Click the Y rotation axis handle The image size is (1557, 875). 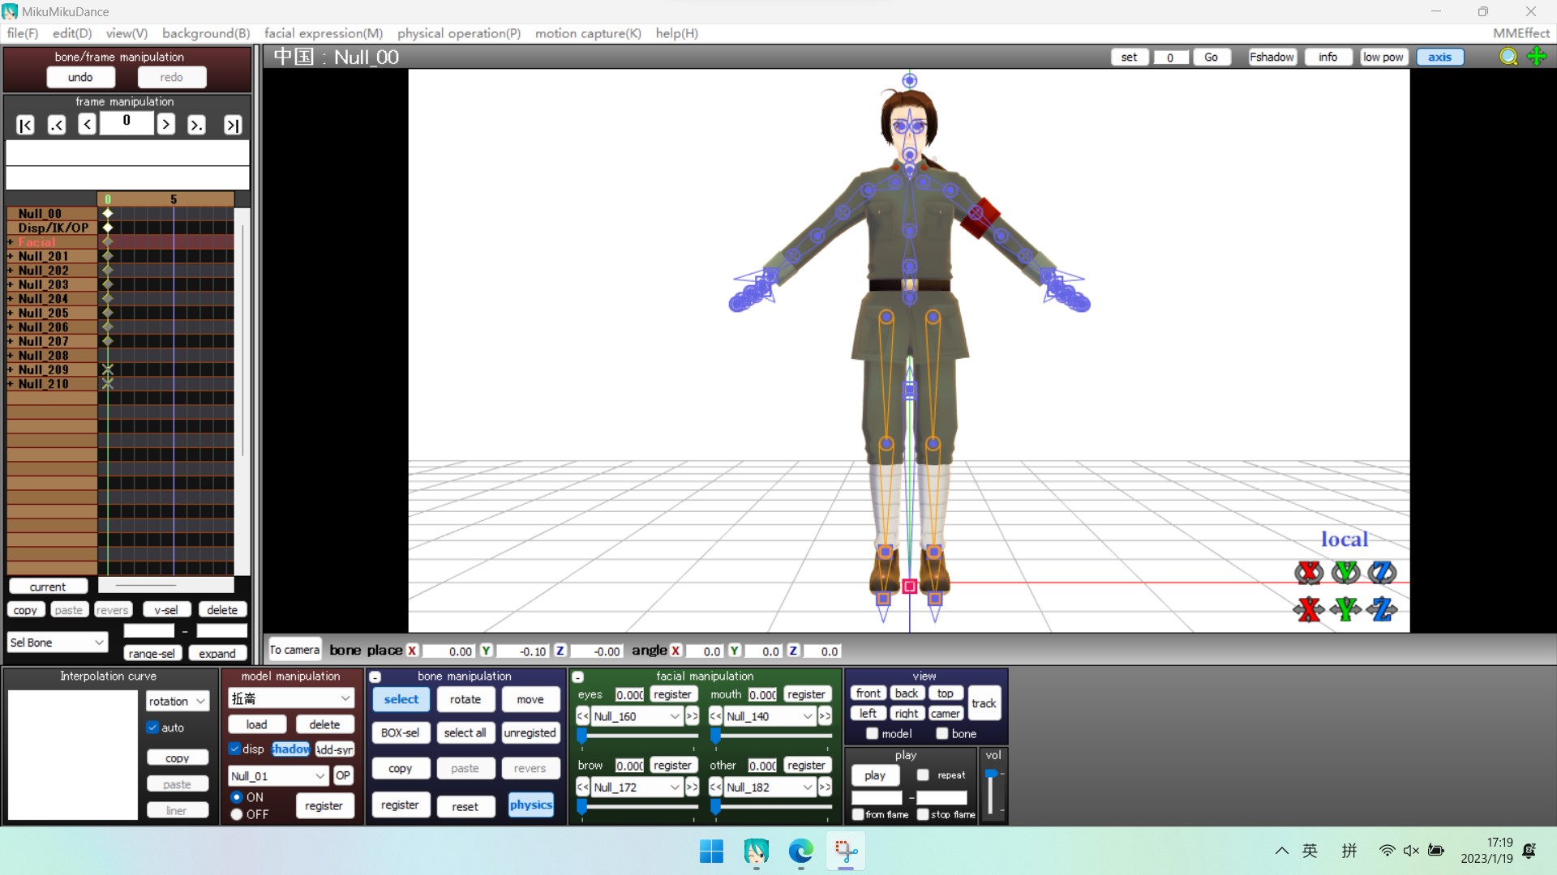point(1346,573)
